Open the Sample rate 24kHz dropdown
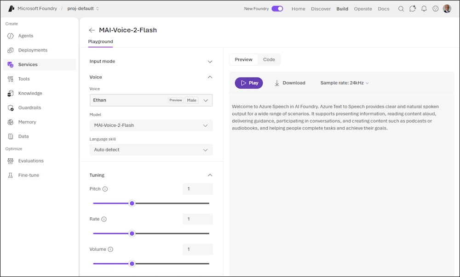The height and width of the screenshot is (277, 460). (x=345, y=83)
